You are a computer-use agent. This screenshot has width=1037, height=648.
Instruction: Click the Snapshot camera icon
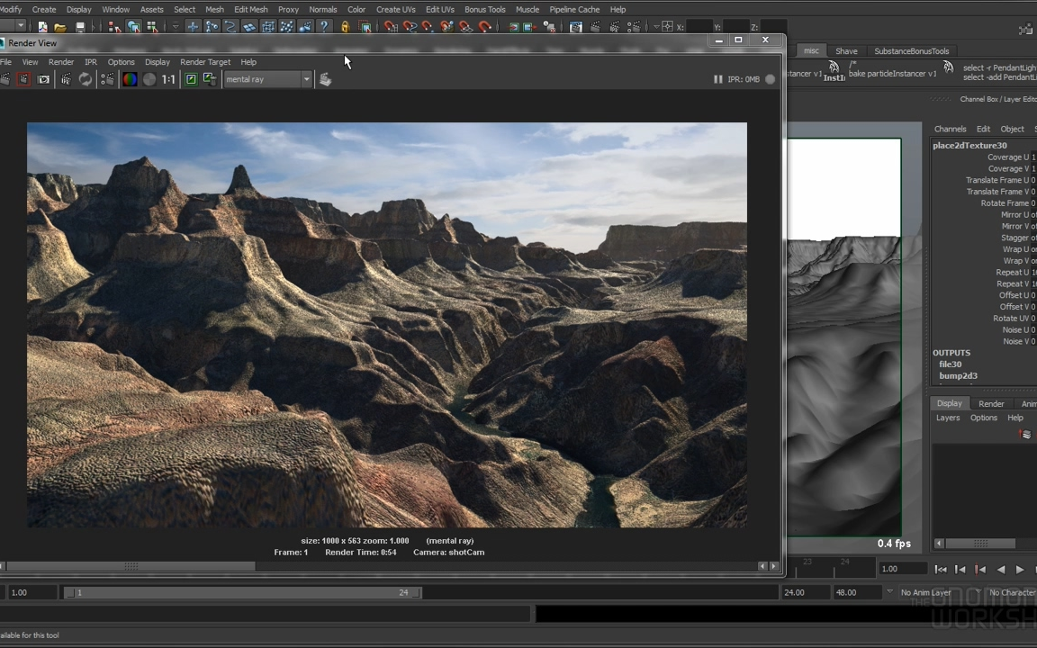coord(43,79)
